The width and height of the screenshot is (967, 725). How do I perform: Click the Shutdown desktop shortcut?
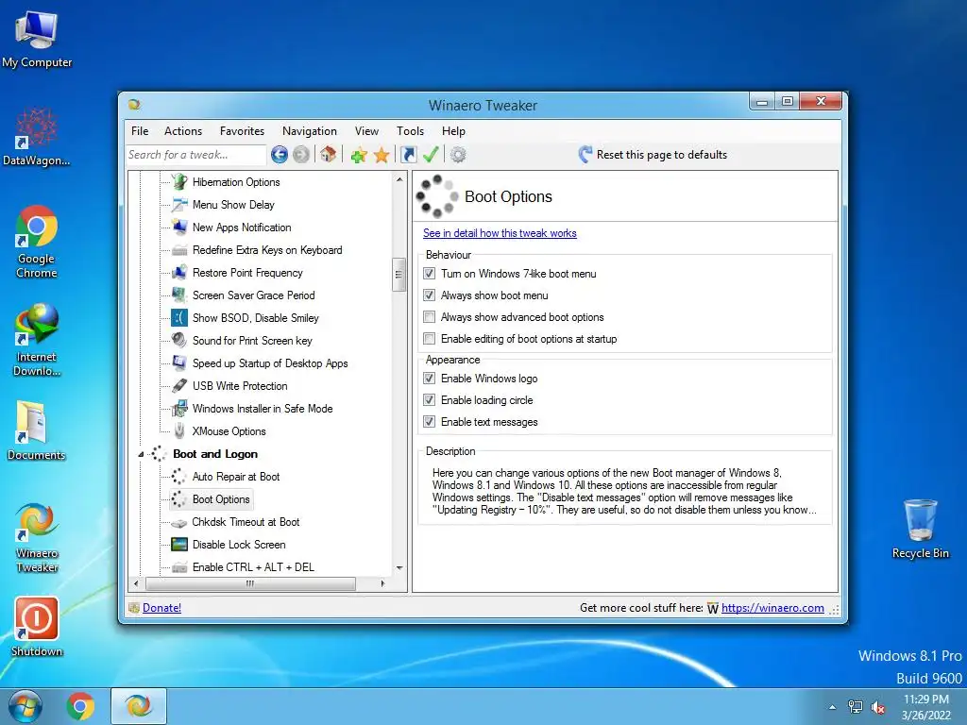[37, 626]
